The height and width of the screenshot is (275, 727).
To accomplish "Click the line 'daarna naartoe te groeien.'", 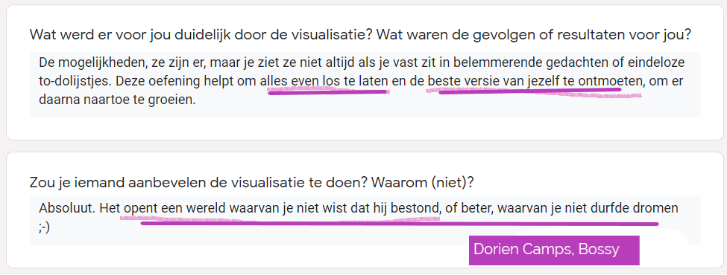I will (117, 100).
